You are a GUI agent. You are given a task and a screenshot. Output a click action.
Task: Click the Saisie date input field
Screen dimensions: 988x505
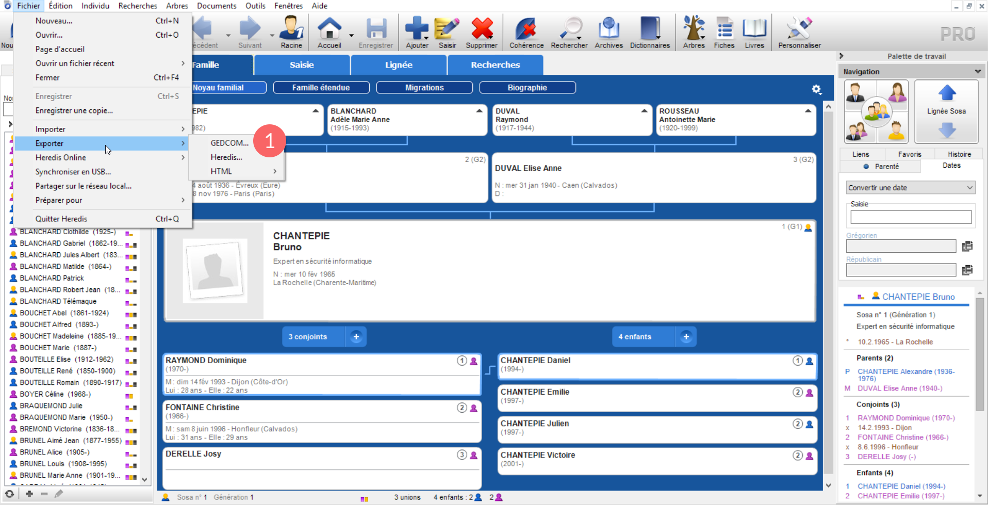point(911,217)
